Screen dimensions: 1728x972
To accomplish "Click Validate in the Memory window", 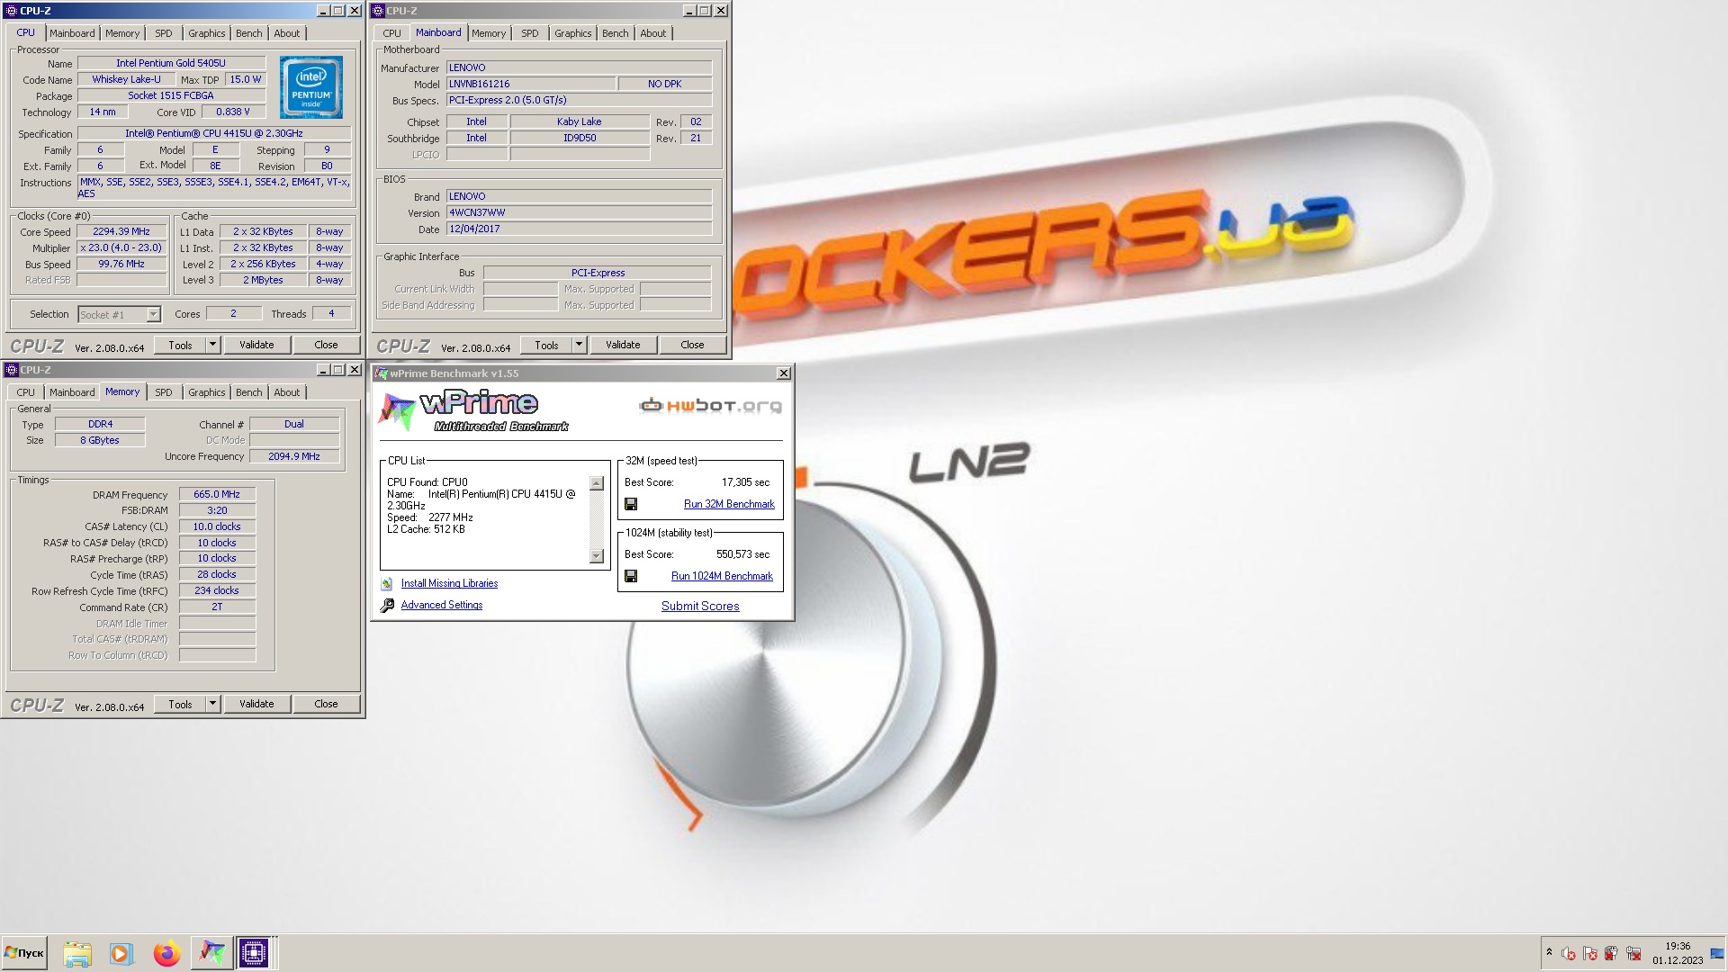I will [x=256, y=704].
